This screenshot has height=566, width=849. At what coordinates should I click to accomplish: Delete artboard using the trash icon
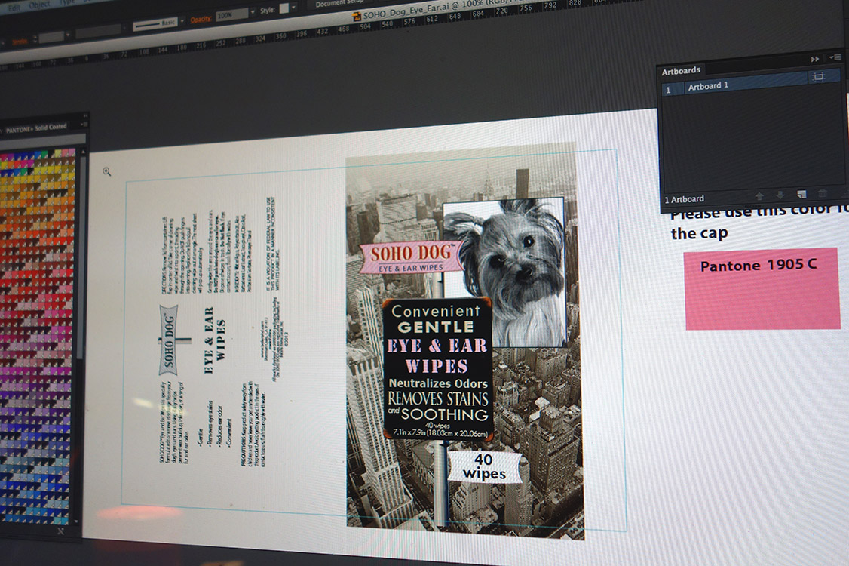[823, 193]
